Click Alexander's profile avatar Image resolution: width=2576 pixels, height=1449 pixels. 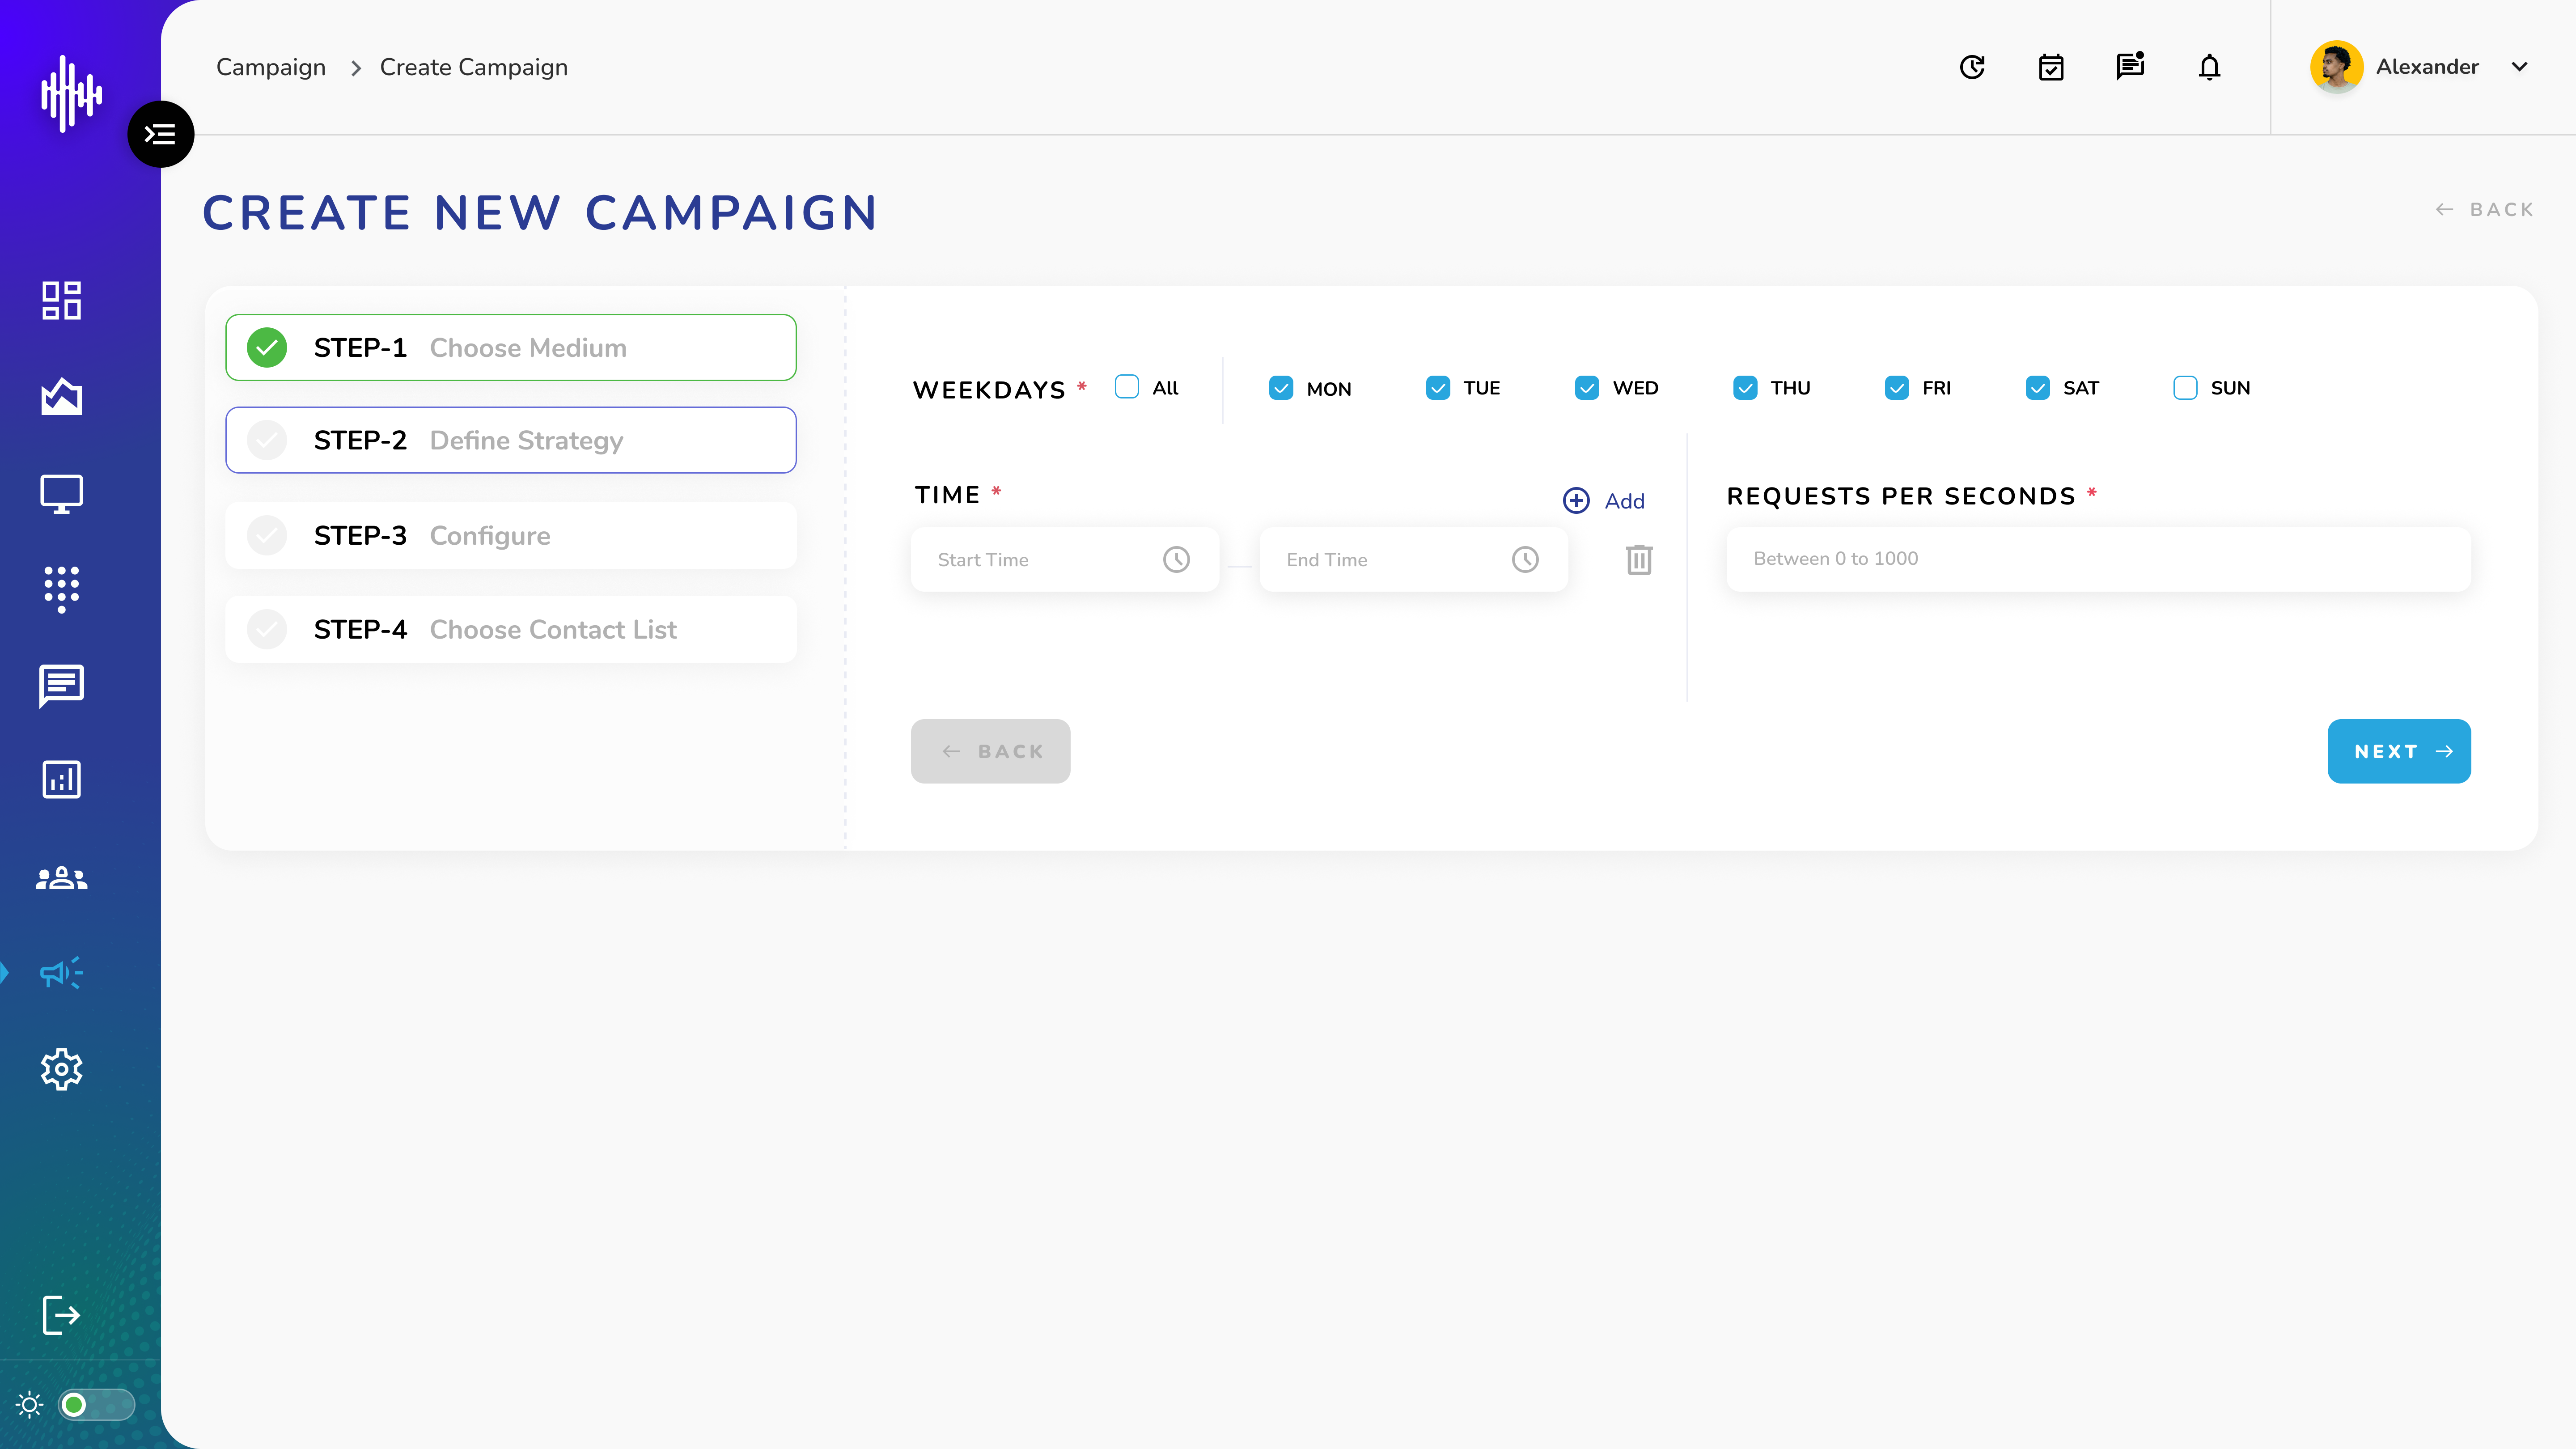pyautogui.click(x=2337, y=67)
